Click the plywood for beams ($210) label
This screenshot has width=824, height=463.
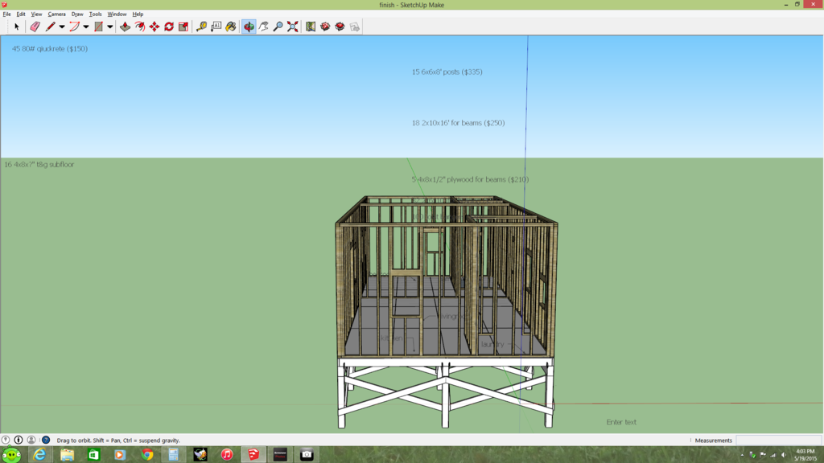click(470, 179)
